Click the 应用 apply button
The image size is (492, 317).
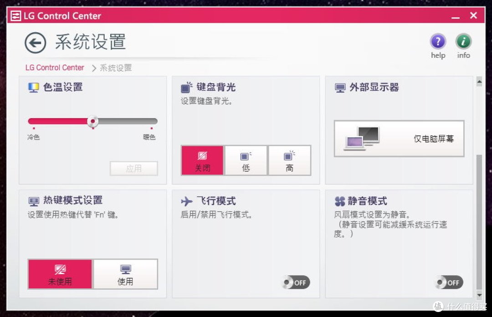pos(134,169)
